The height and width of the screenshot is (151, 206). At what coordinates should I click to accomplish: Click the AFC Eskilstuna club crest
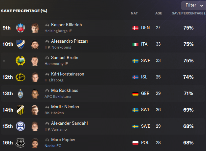pyautogui.click(x=20, y=94)
